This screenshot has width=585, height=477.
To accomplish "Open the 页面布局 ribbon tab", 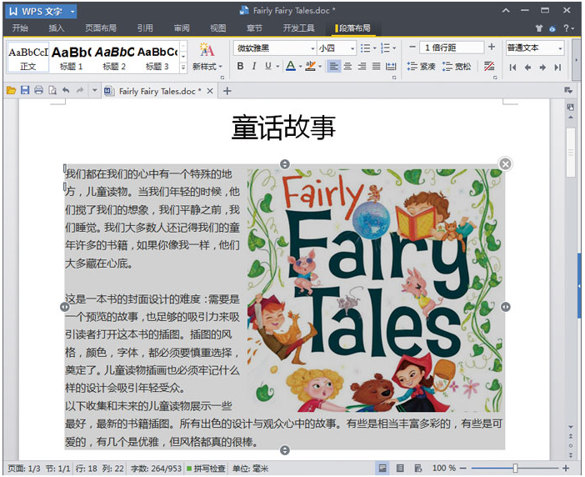I will pyautogui.click(x=101, y=28).
